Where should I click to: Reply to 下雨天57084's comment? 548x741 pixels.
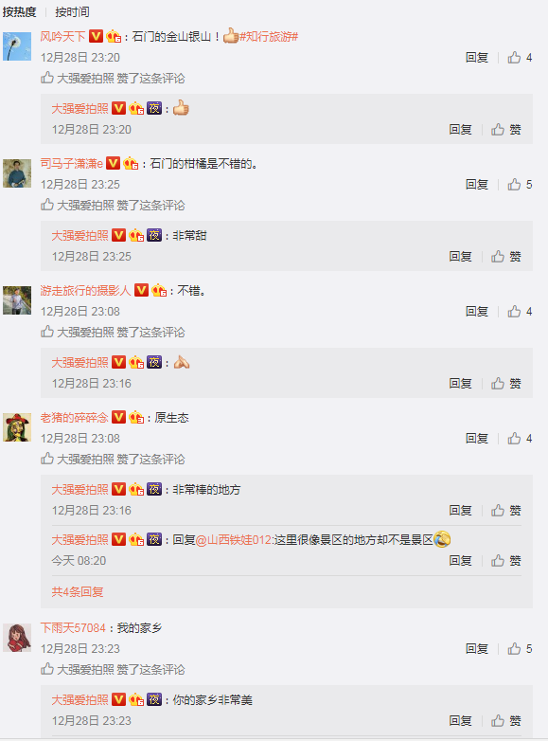click(477, 649)
